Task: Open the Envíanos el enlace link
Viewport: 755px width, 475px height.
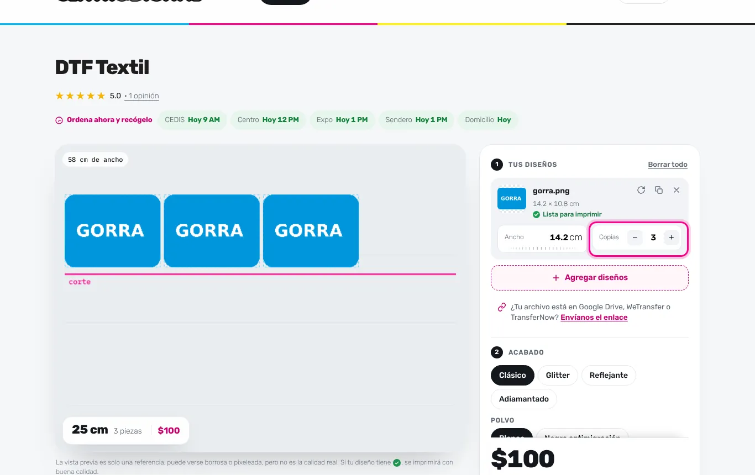Action: (594, 318)
